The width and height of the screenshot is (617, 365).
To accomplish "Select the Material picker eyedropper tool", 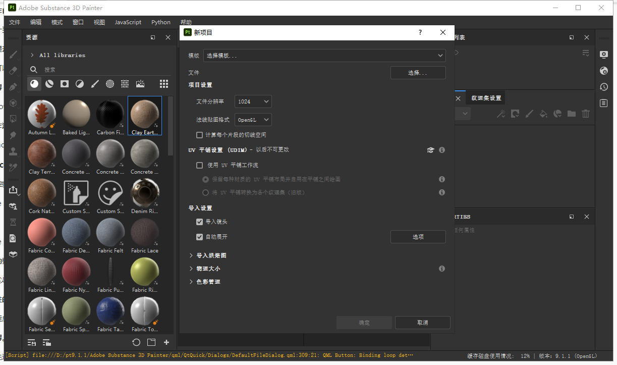I will (x=13, y=167).
